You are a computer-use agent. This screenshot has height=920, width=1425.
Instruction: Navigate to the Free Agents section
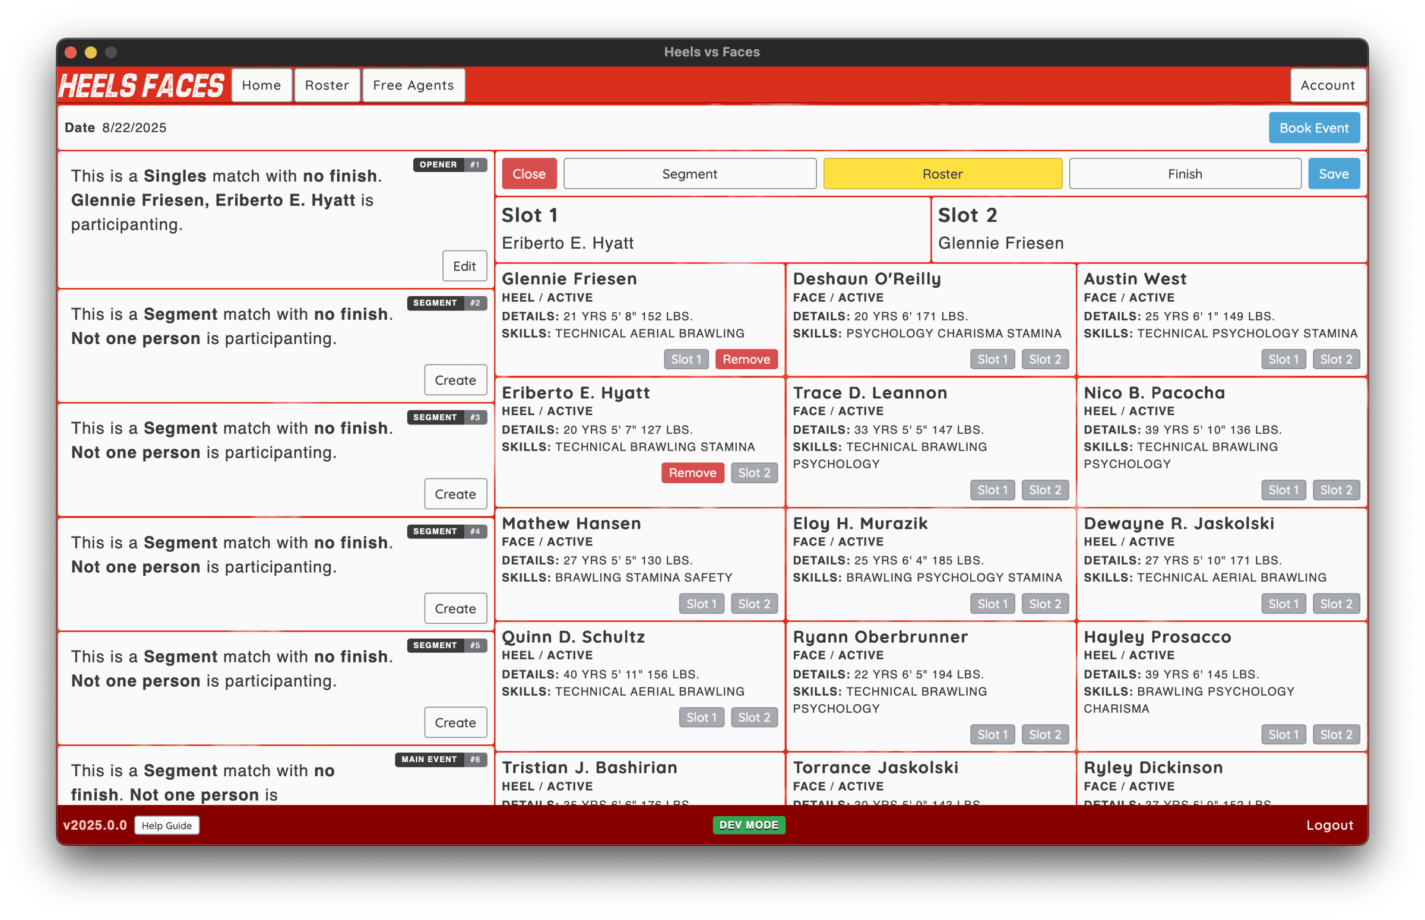[x=413, y=85]
